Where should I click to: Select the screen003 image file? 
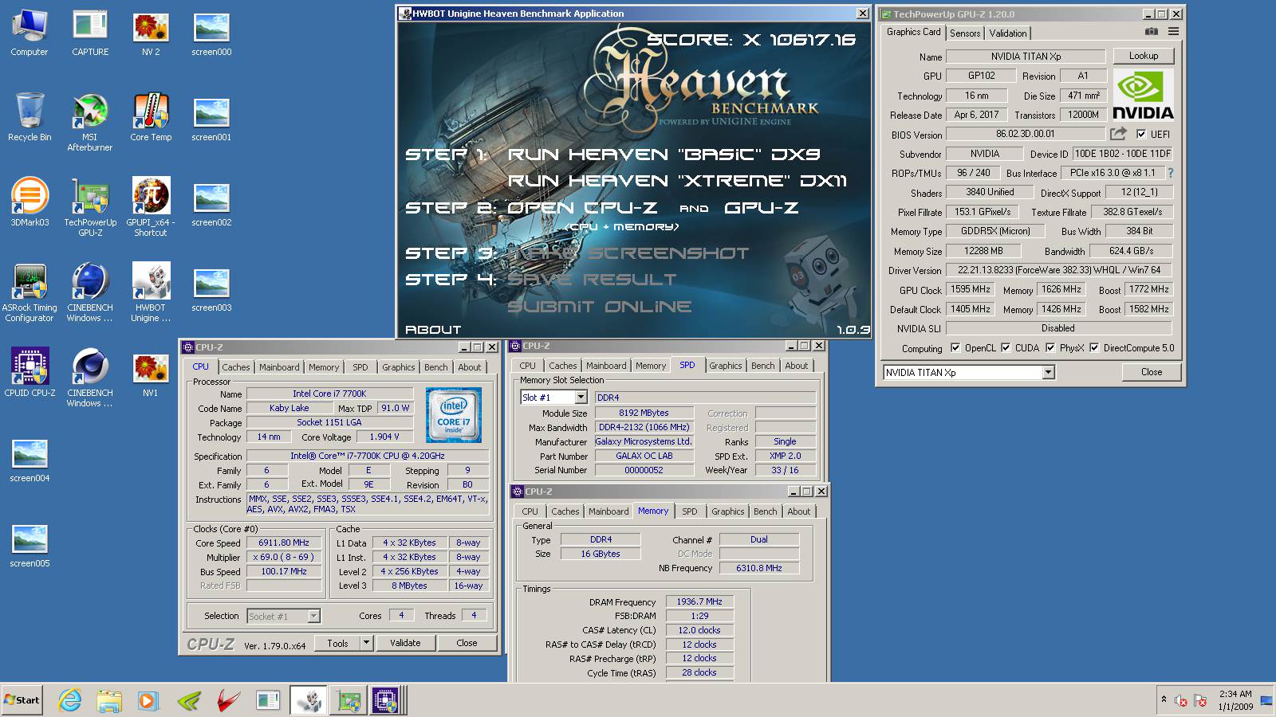click(211, 288)
